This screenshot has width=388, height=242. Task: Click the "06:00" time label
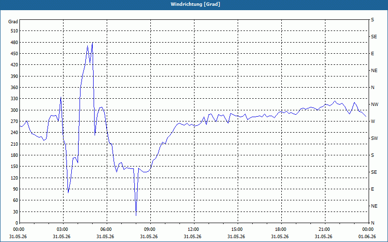[107, 229]
